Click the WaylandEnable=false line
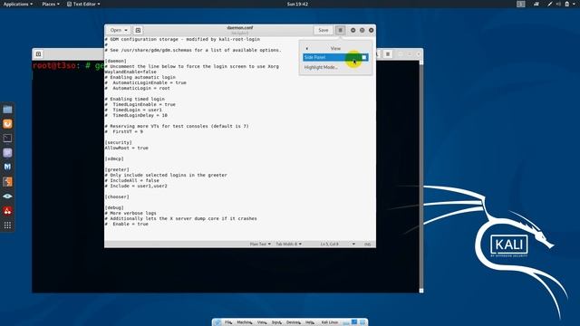 click(130, 72)
